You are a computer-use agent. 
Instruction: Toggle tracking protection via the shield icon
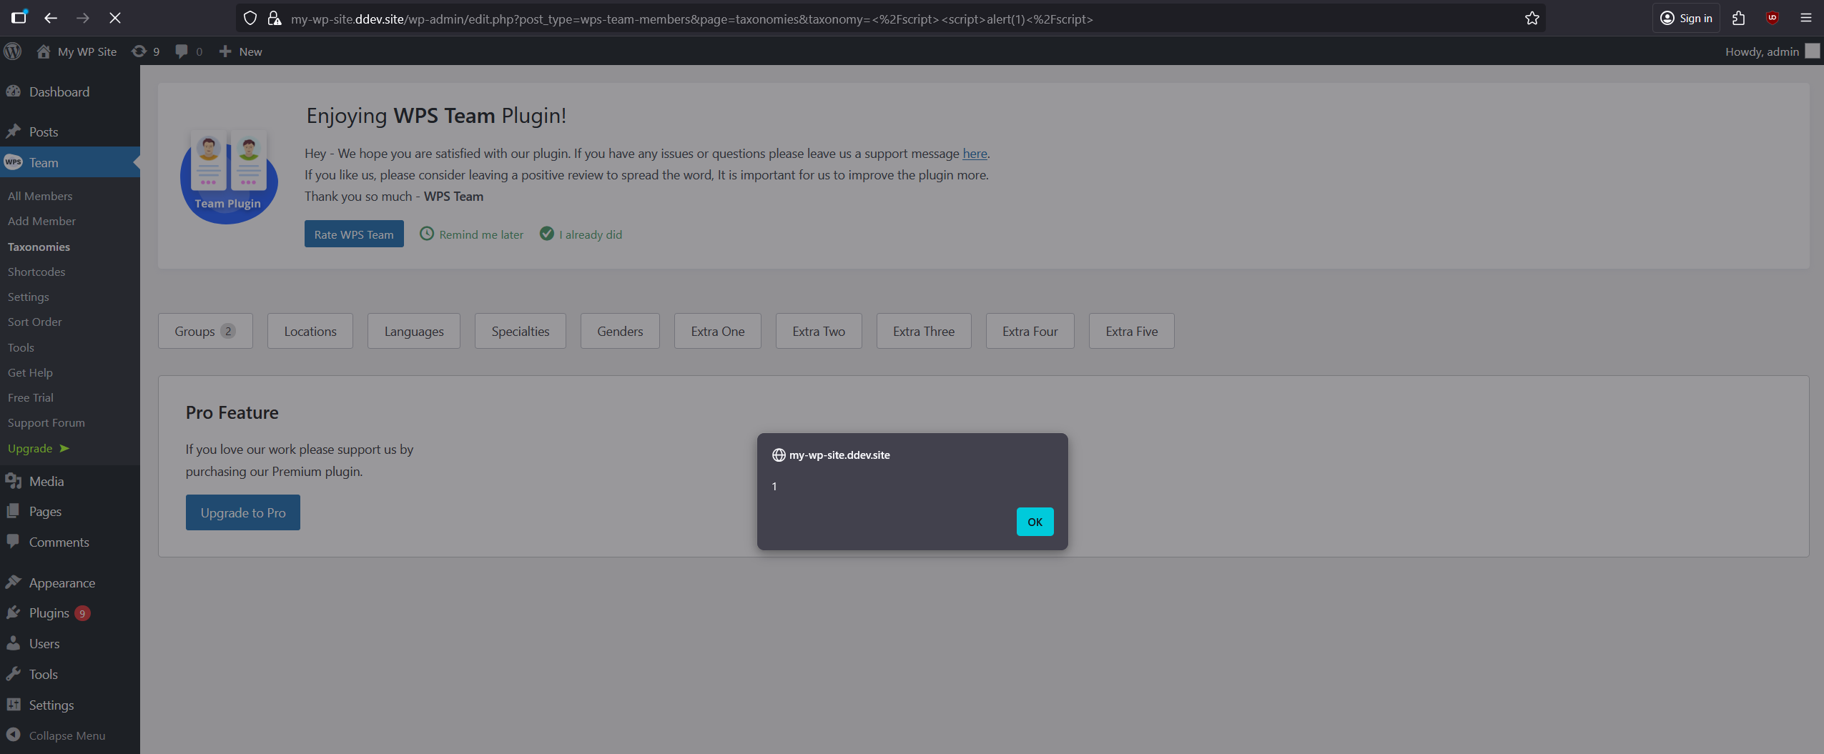coord(250,18)
